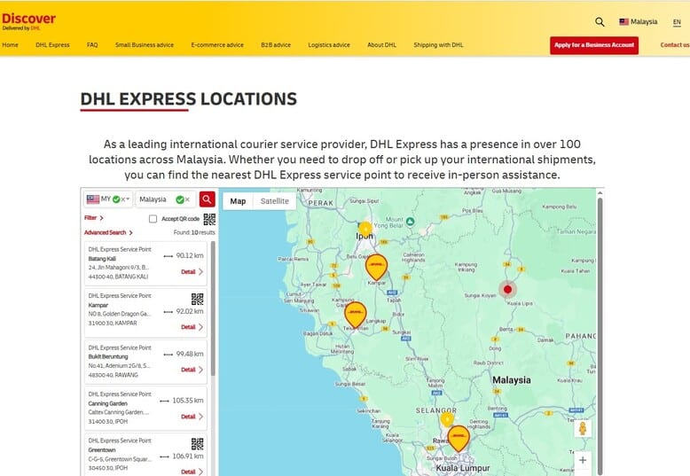
Task: Select the Canning Garden location name
Action: pos(108,403)
